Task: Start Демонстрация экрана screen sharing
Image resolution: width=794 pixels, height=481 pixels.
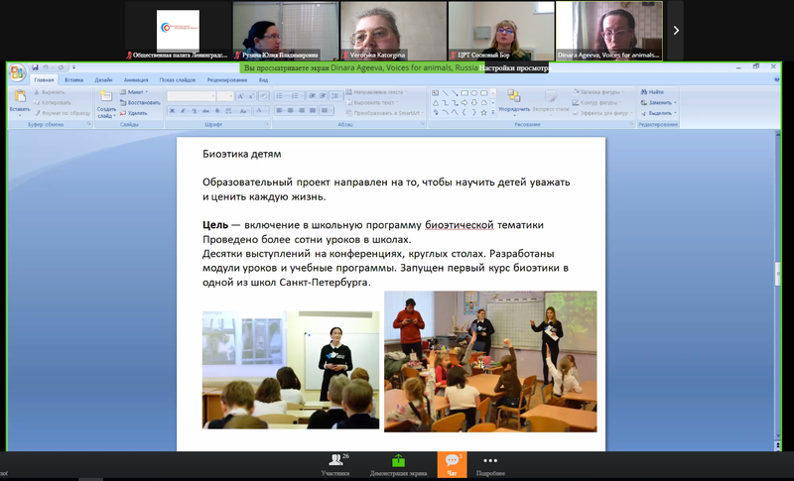Action: pos(398,464)
